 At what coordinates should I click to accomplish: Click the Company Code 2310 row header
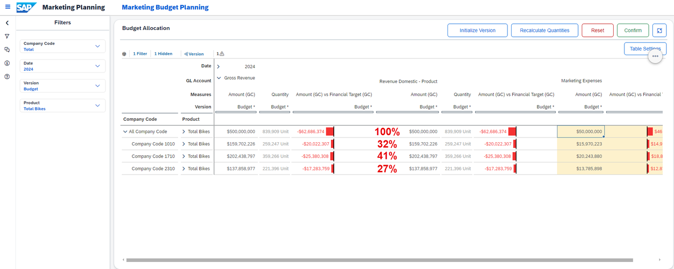pos(153,168)
